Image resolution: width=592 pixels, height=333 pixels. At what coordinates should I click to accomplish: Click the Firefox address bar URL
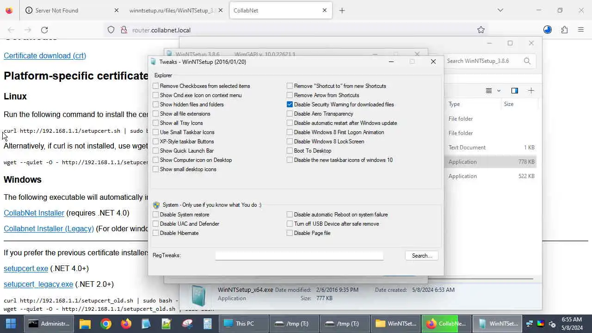pyautogui.click(x=161, y=30)
